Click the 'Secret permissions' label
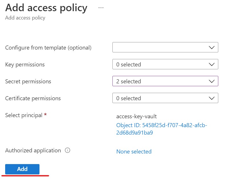This screenshot has height=191, width=232. (x=28, y=81)
